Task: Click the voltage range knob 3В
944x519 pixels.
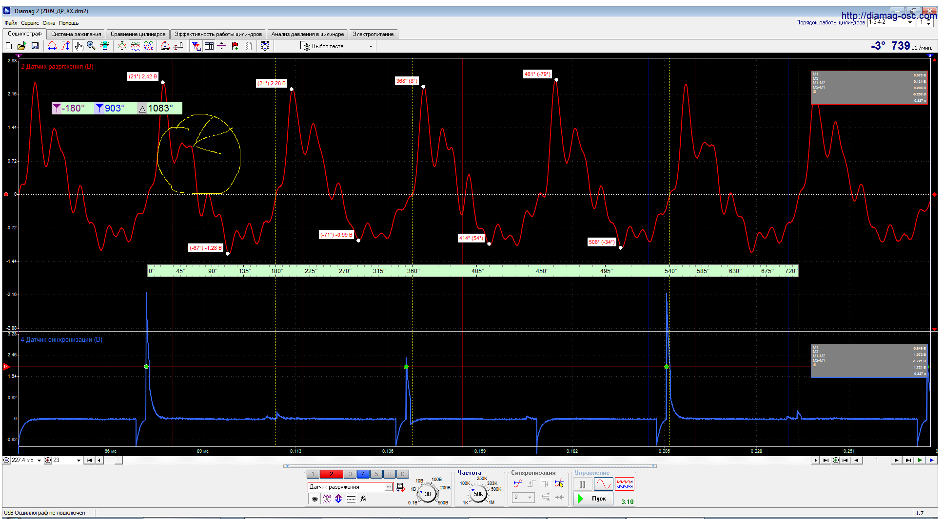Action: pyautogui.click(x=428, y=494)
